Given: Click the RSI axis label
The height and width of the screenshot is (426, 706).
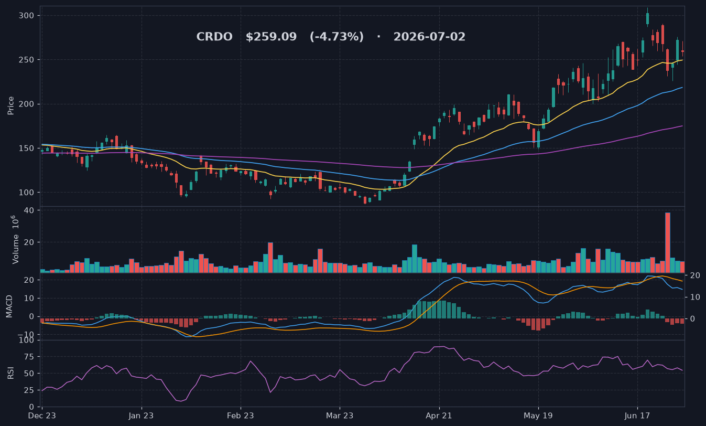Looking at the screenshot, I should click(x=11, y=373).
